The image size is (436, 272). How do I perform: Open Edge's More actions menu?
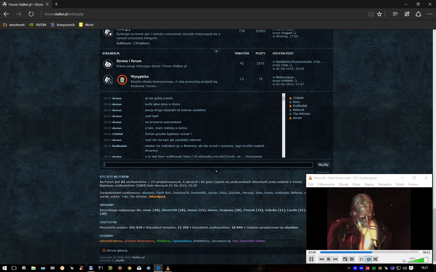click(430, 14)
